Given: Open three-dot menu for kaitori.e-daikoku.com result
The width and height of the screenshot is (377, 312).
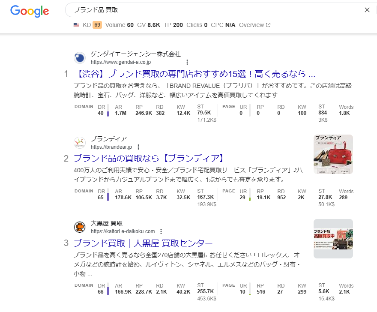Looking at the screenshot, I should tap(161, 231).
